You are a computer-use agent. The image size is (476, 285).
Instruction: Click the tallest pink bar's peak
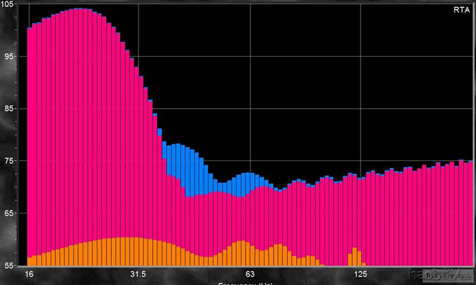(78, 11)
